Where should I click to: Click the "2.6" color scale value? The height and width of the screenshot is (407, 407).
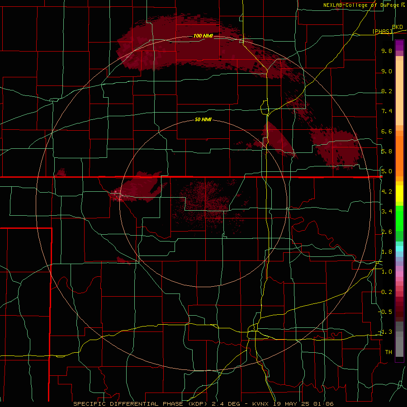(x=387, y=232)
